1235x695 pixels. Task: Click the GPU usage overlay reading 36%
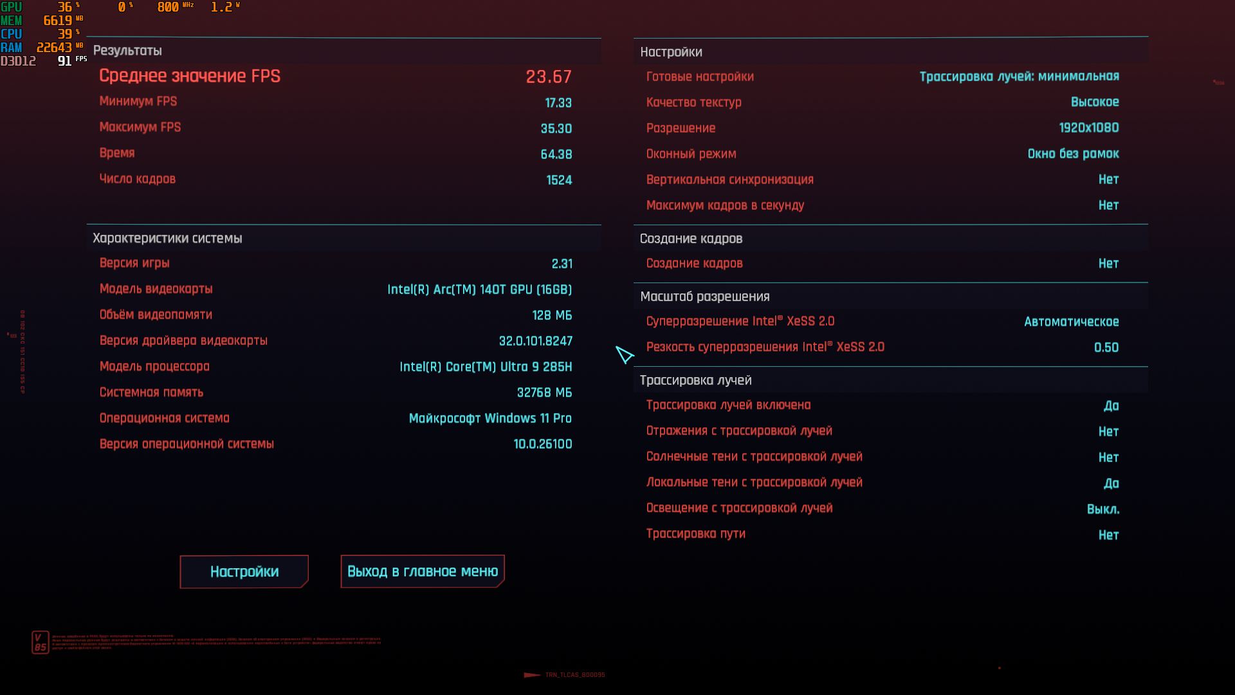click(68, 7)
